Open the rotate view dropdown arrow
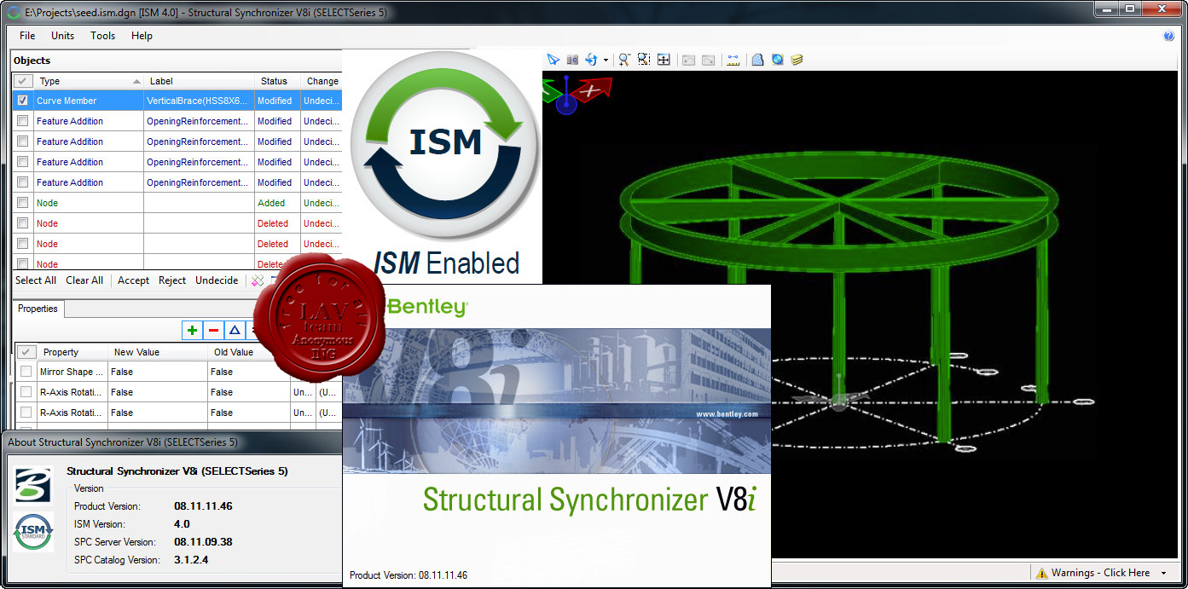Image resolution: width=1188 pixels, height=589 pixels. [606, 60]
